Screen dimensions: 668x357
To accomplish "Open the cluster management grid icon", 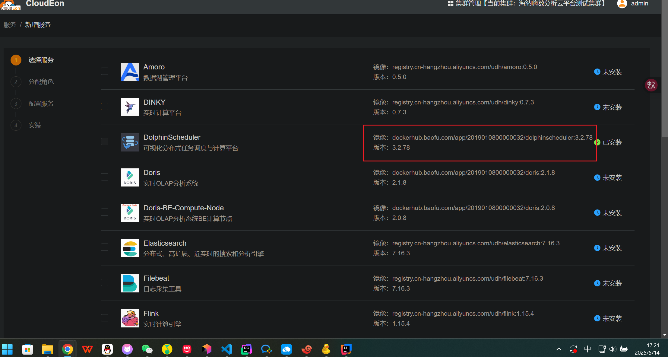I will pyautogui.click(x=451, y=3).
